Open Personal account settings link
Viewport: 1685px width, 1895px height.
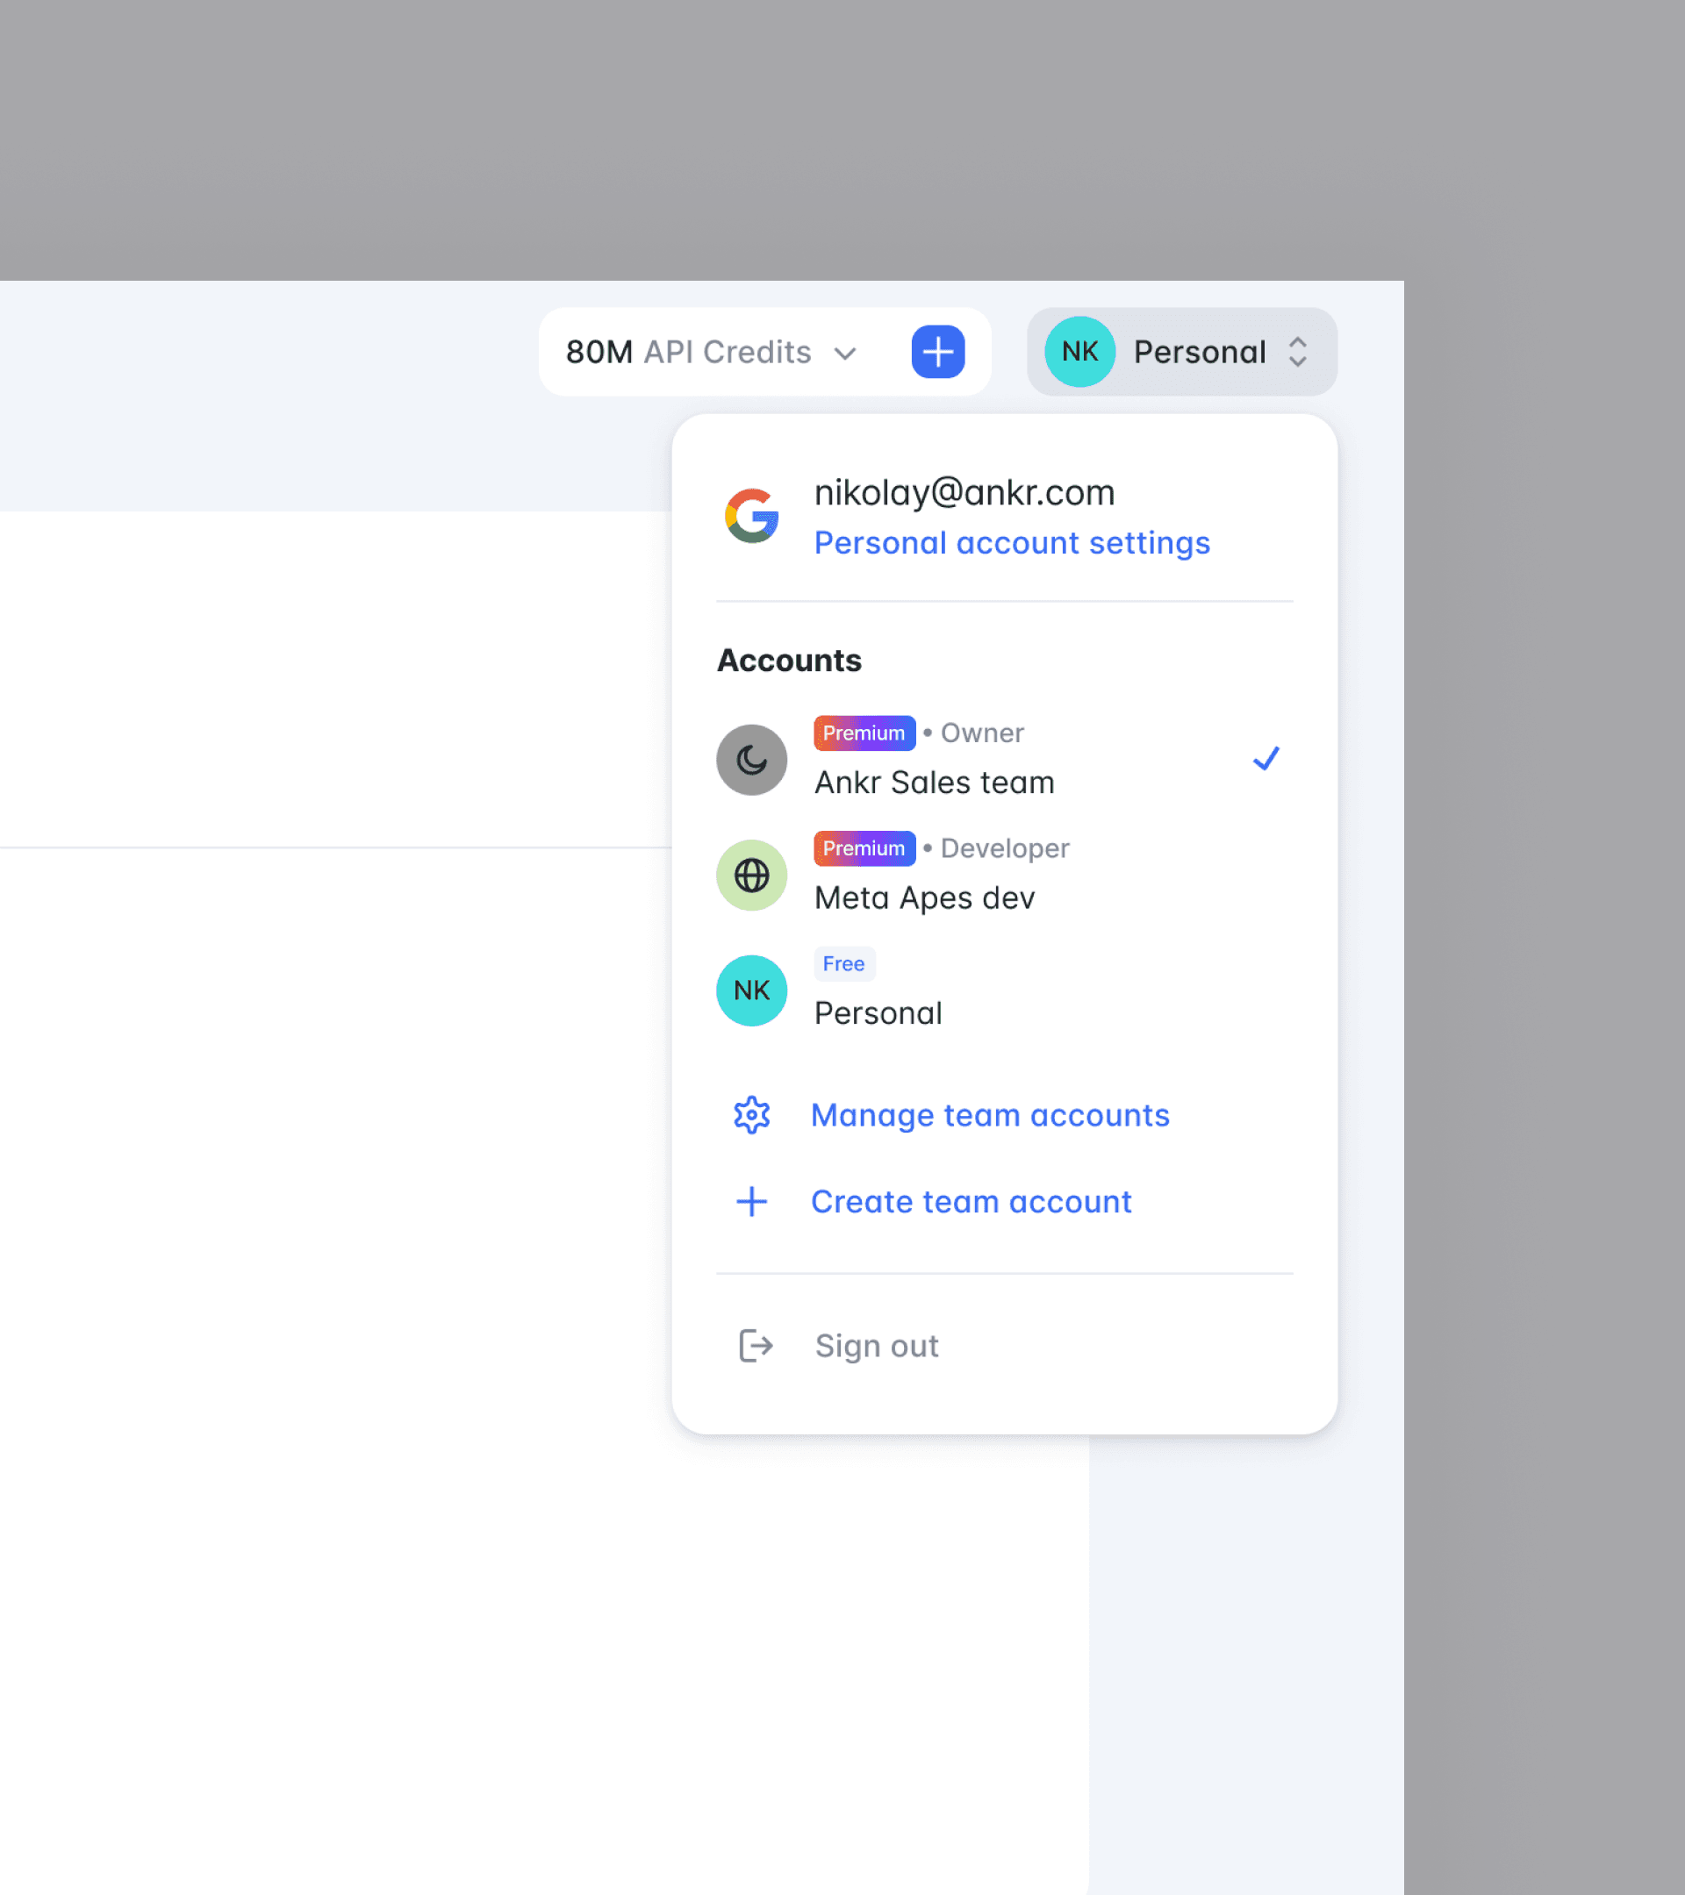(1012, 542)
